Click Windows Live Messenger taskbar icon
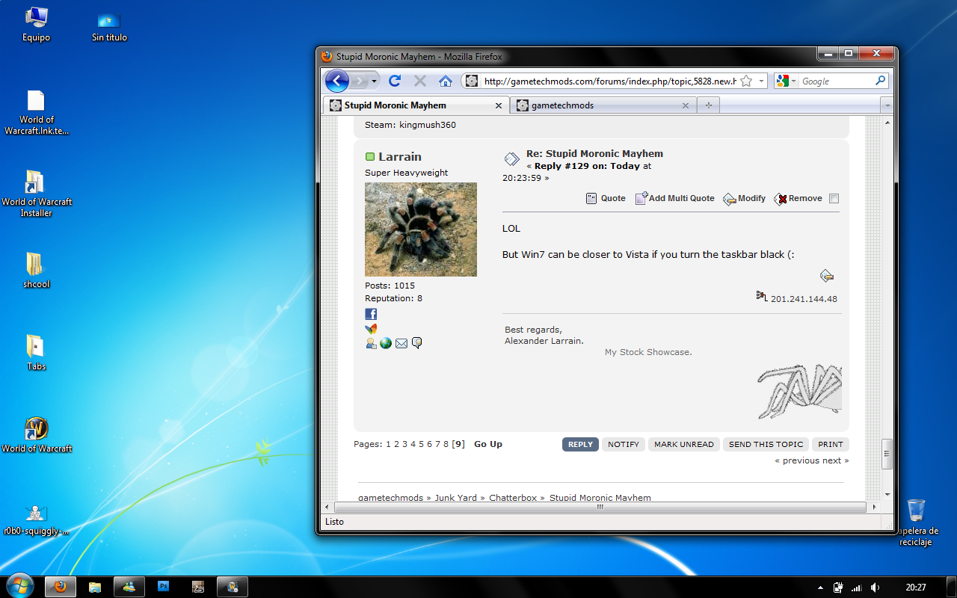Viewport: 957px width, 598px height. click(129, 587)
